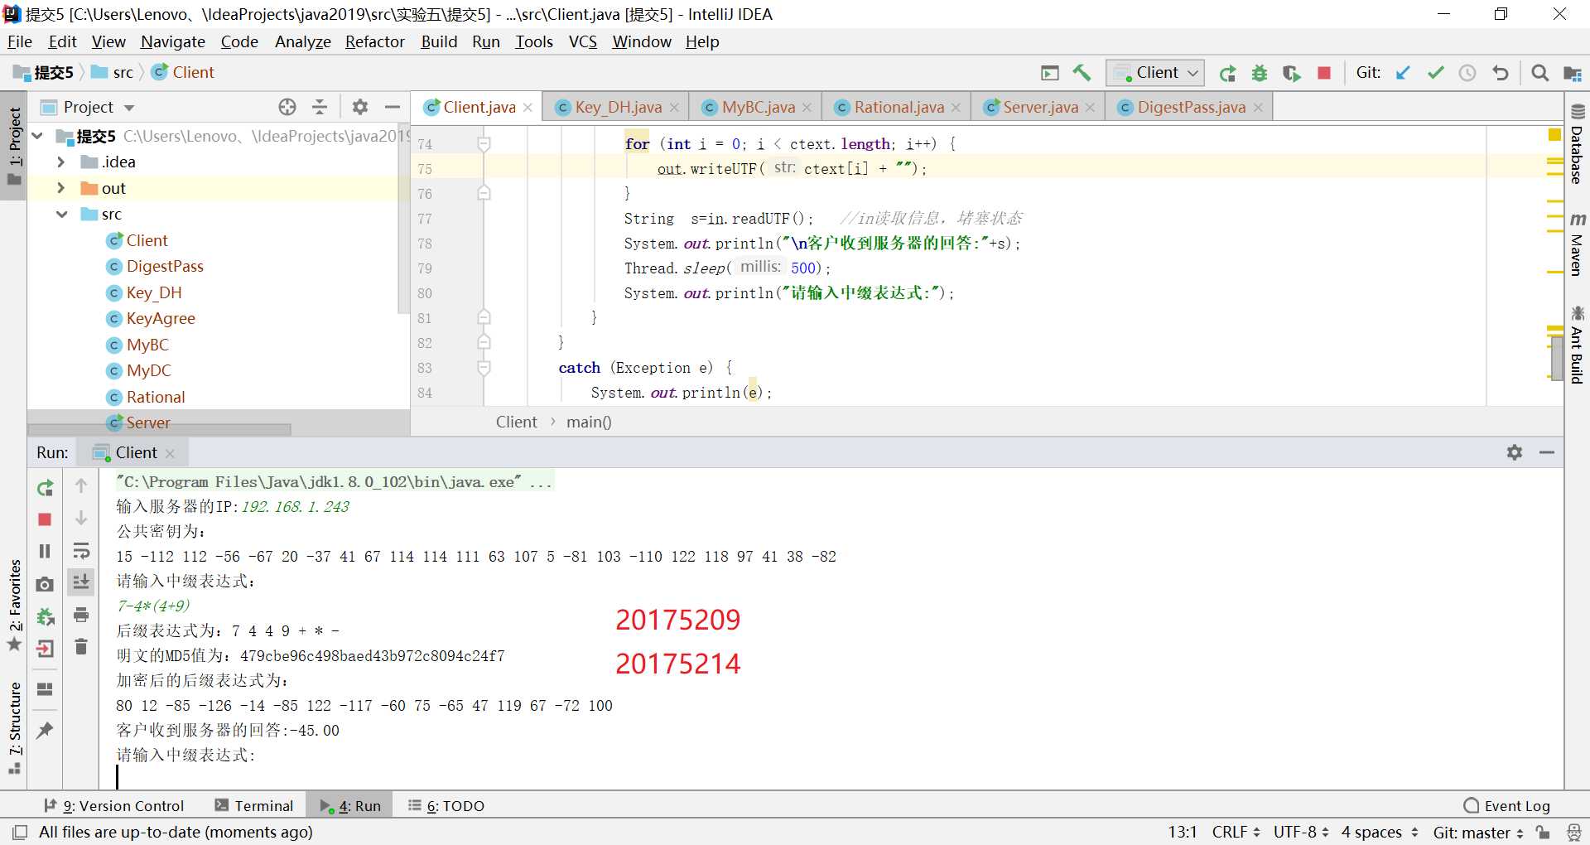The width and height of the screenshot is (1590, 845).
Task: Pause program output in the Run panel
Action: 46,551
